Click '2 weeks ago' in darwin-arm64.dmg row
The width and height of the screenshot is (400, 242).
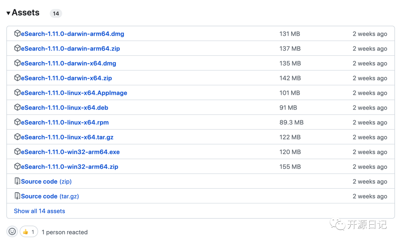(370, 34)
